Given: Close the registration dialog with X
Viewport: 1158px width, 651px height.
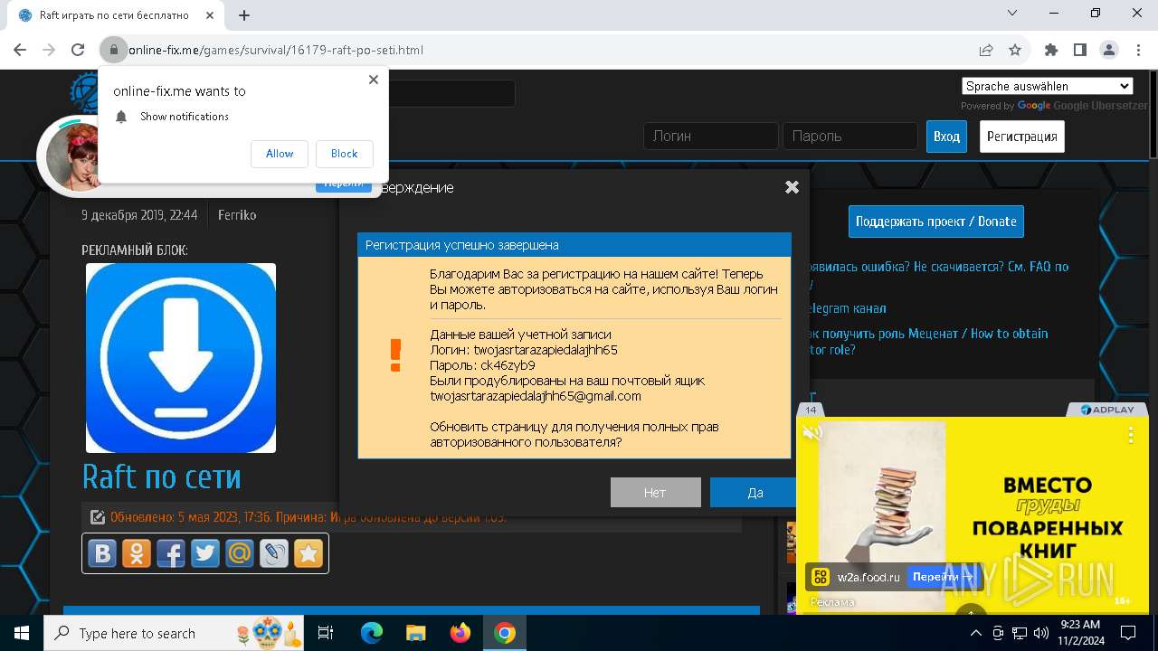Looking at the screenshot, I should [792, 187].
